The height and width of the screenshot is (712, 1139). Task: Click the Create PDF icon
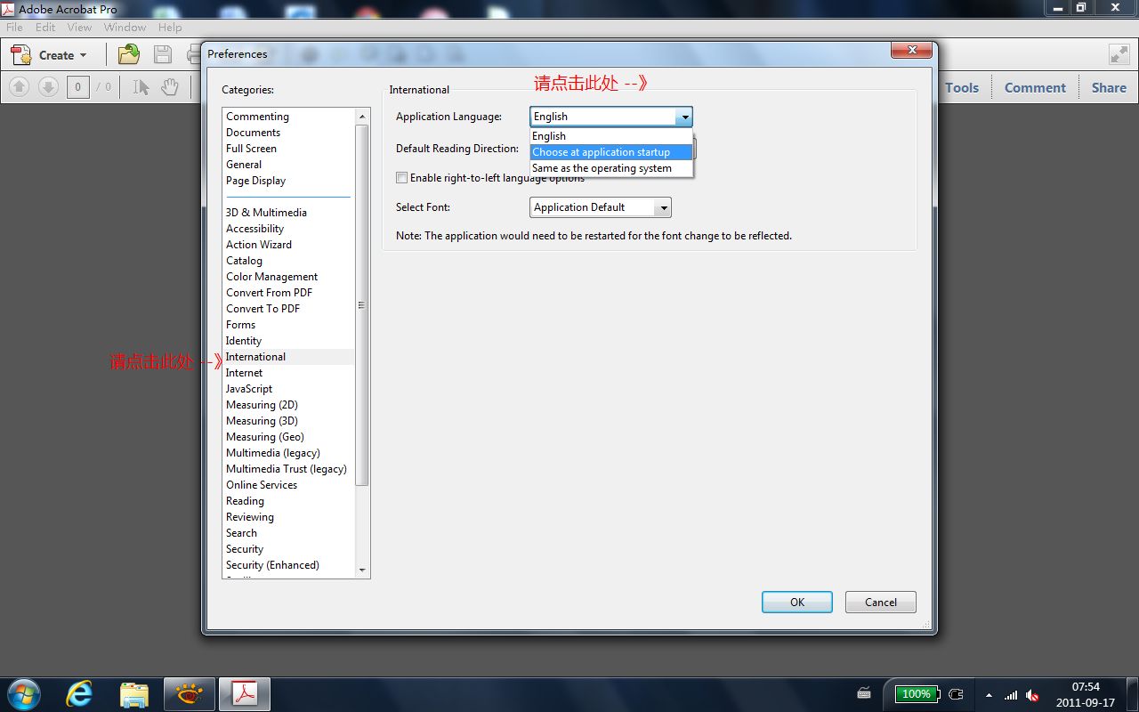pyautogui.click(x=21, y=55)
